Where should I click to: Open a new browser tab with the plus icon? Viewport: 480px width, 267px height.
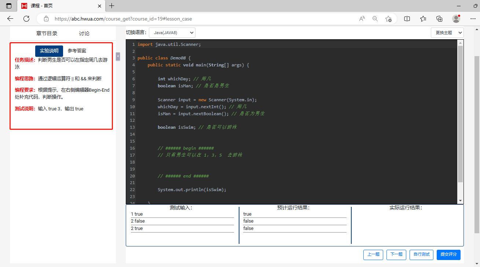click(x=112, y=6)
